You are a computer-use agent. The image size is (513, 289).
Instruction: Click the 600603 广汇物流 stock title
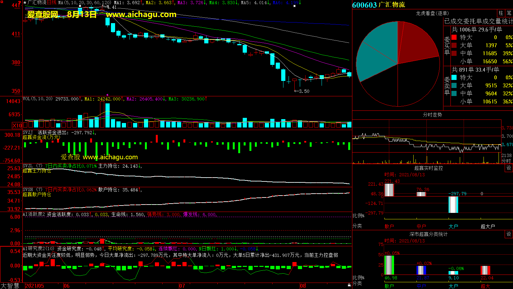378,5
